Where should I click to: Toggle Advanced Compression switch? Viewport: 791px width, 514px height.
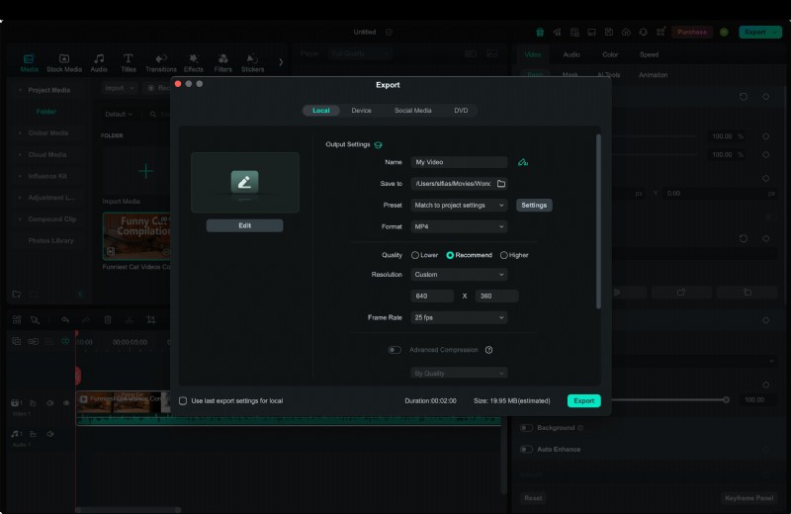395,350
